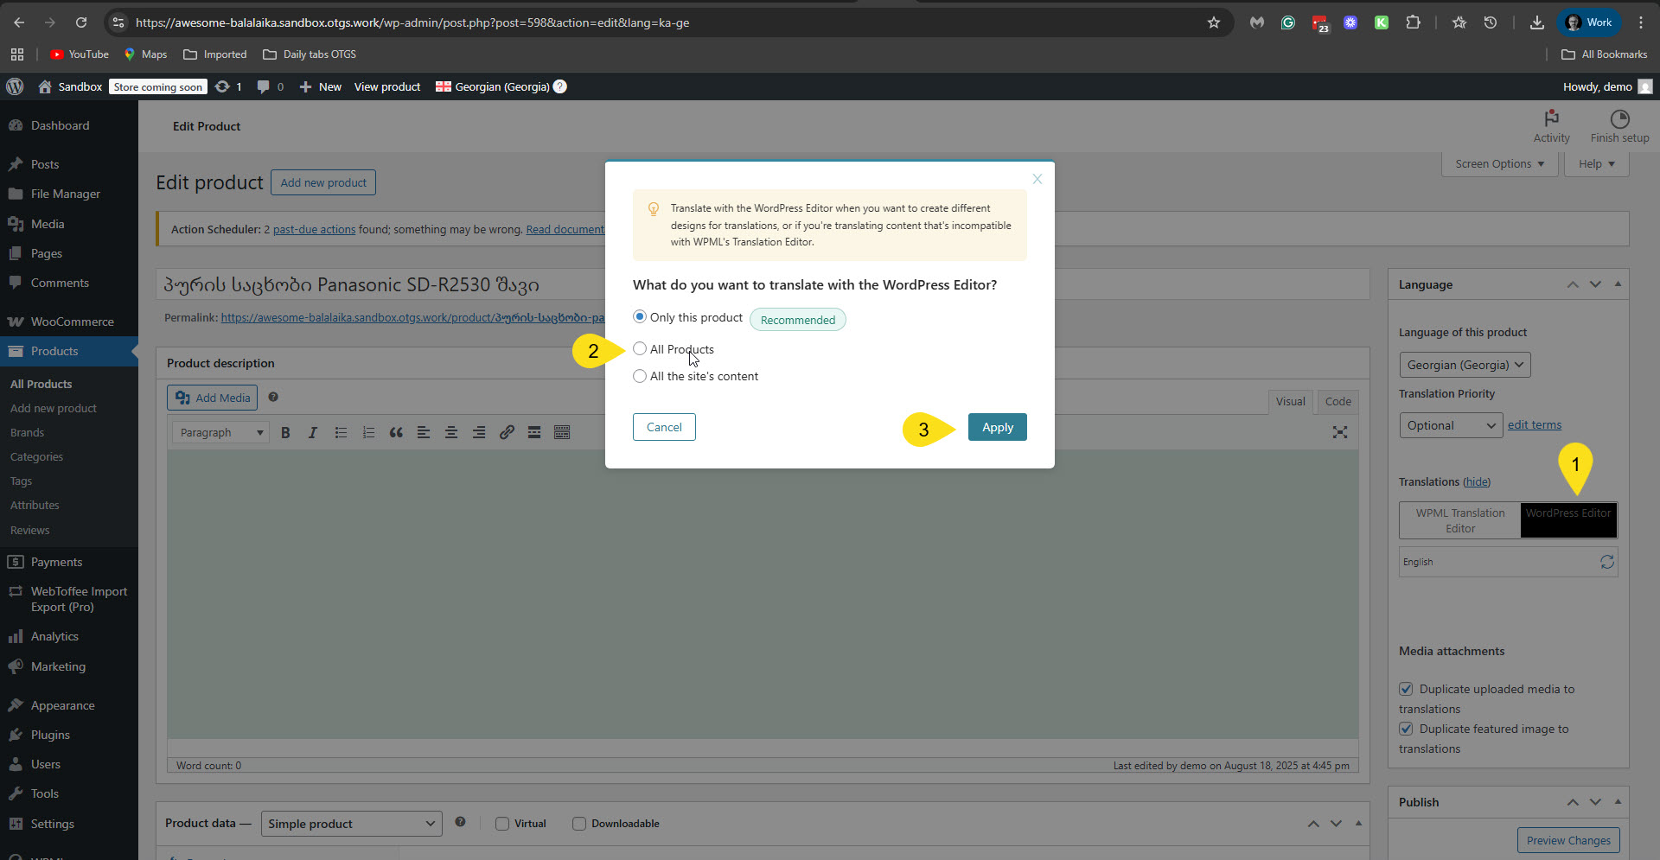Open the Translation Priority dropdown
The height and width of the screenshot is (860, 1660).
(x=1450, y=425)
